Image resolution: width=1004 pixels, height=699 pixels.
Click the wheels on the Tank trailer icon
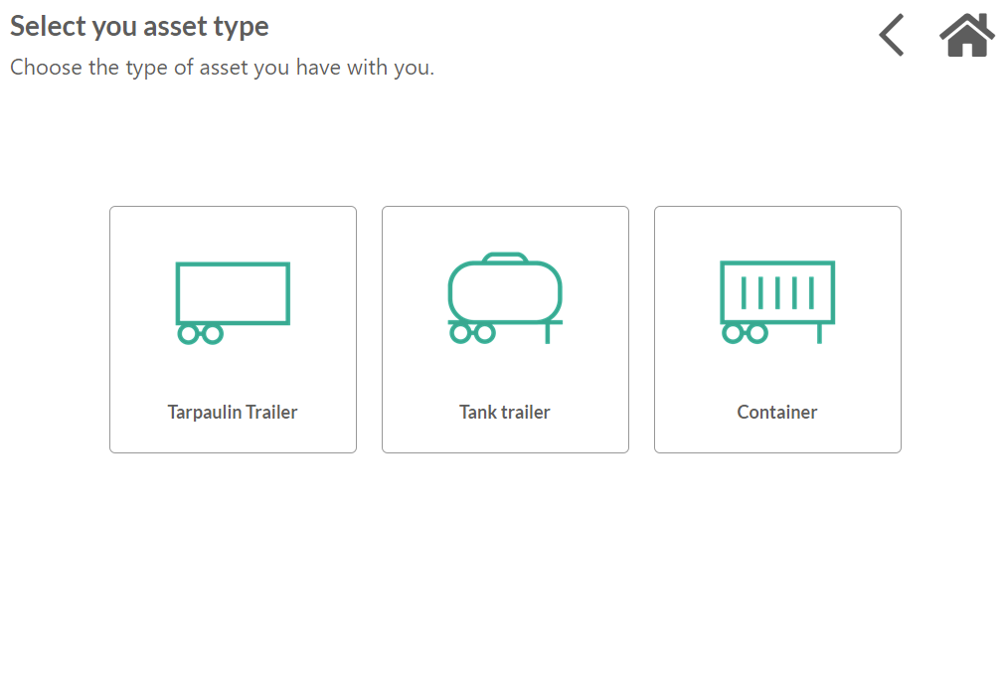tap(472, 333)
